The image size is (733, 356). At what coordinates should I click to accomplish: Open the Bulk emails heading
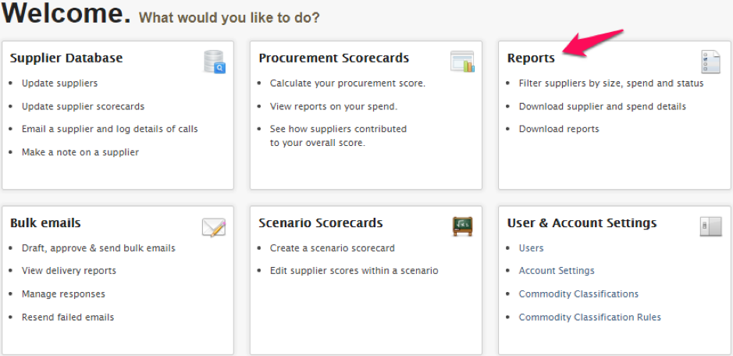[45, 222]
